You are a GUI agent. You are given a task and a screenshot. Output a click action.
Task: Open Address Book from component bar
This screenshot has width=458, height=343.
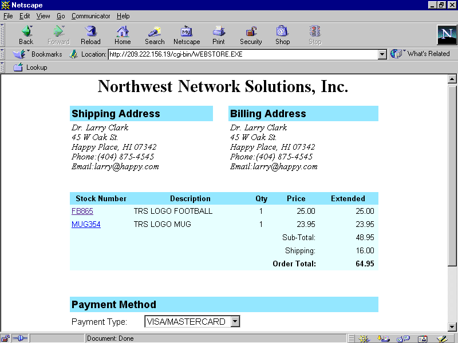423,338
